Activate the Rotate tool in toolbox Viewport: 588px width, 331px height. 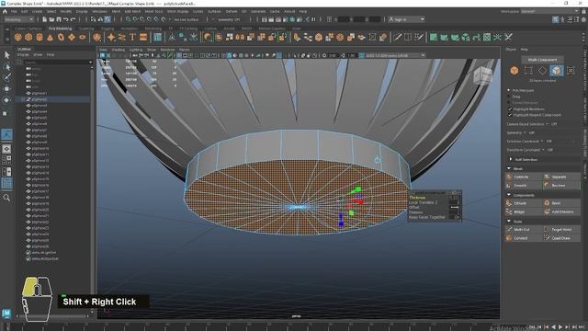pyautogui.click(x=6, y=100)
